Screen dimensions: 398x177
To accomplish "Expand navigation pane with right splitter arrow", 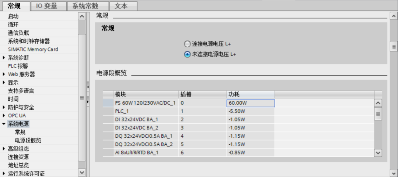I will click(x=88, y=102).
